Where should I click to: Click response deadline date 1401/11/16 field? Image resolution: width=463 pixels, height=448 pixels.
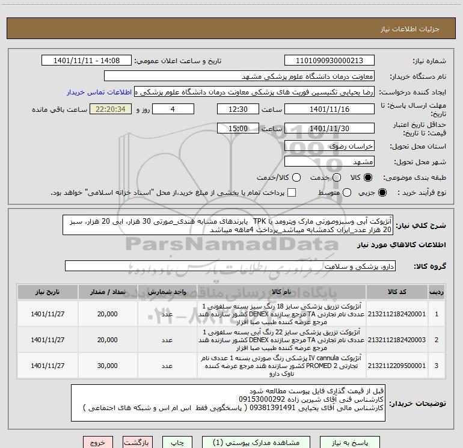(x=330, y=109)
